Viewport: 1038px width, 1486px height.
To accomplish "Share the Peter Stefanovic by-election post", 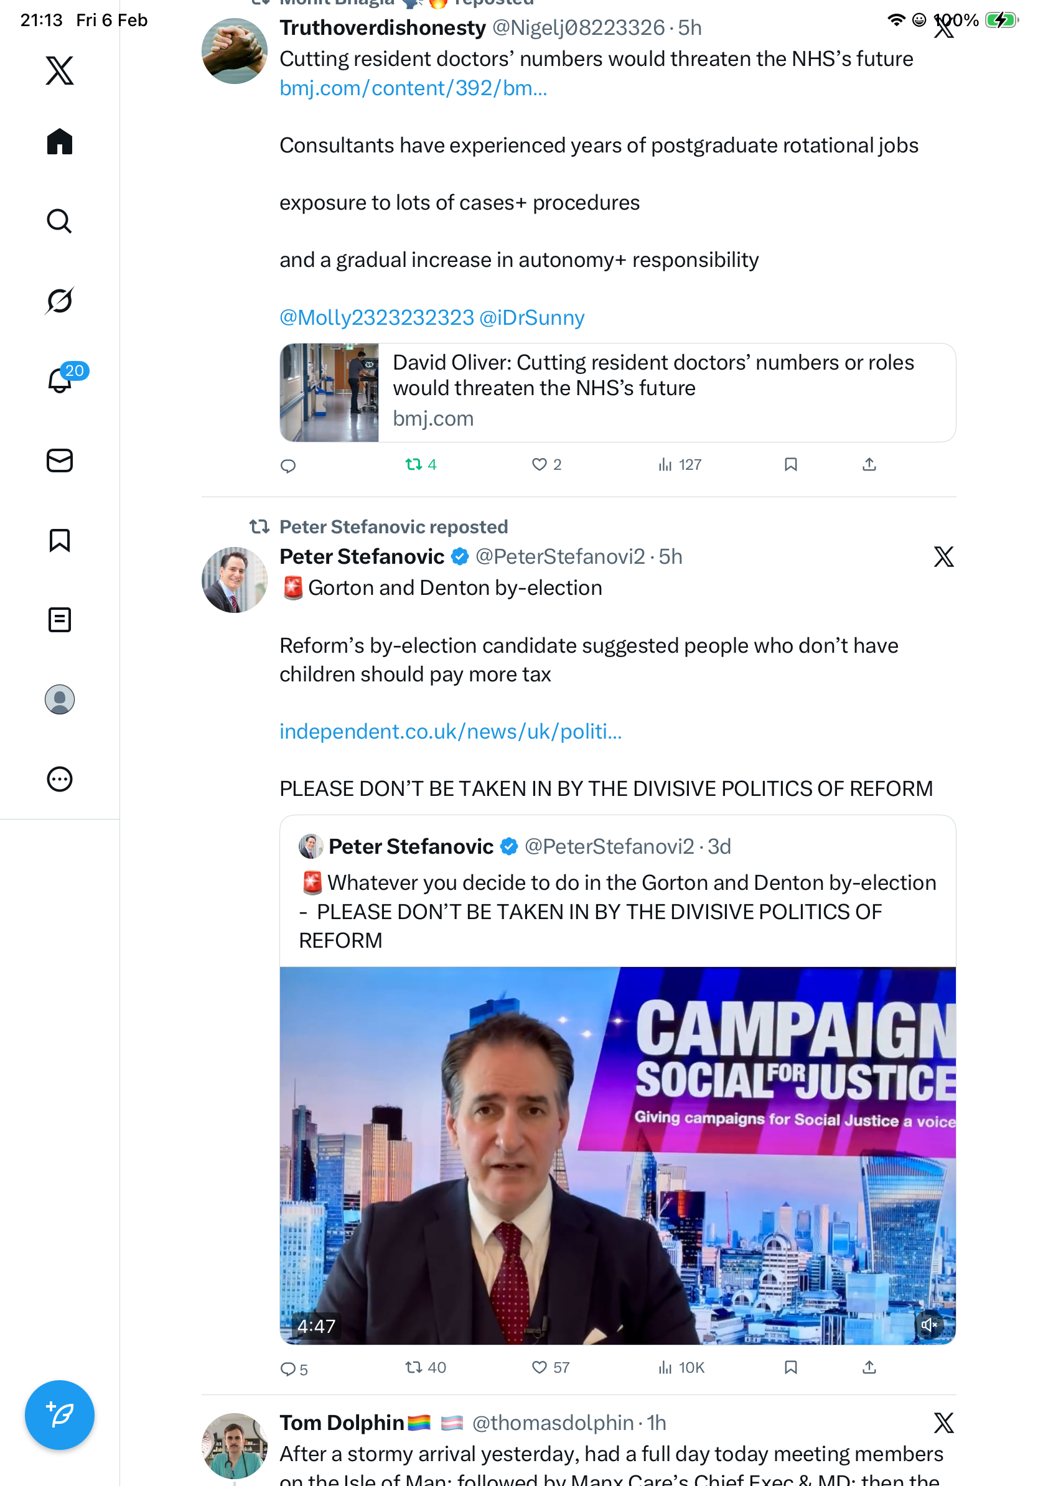I will pyautogui.click(x=869, y=1367).
